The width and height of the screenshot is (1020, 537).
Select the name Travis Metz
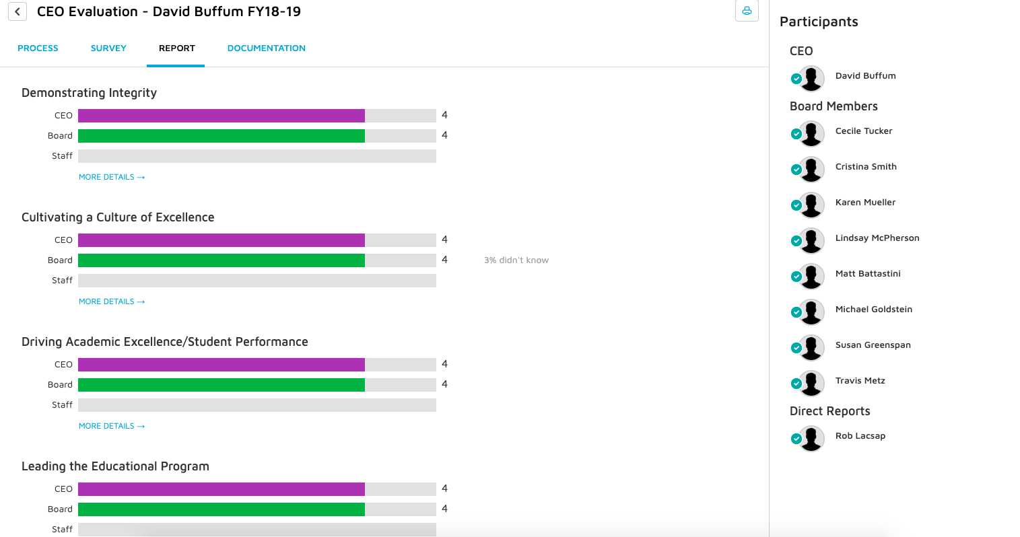tap(860, 381)
